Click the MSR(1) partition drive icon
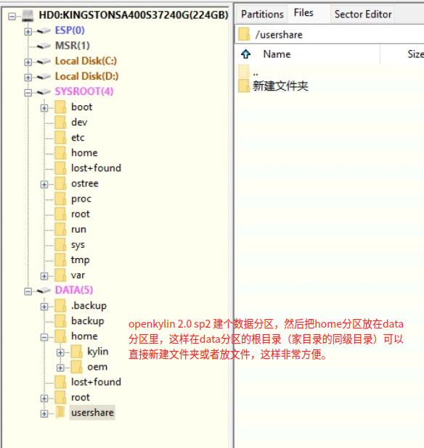 coord(44,46)
